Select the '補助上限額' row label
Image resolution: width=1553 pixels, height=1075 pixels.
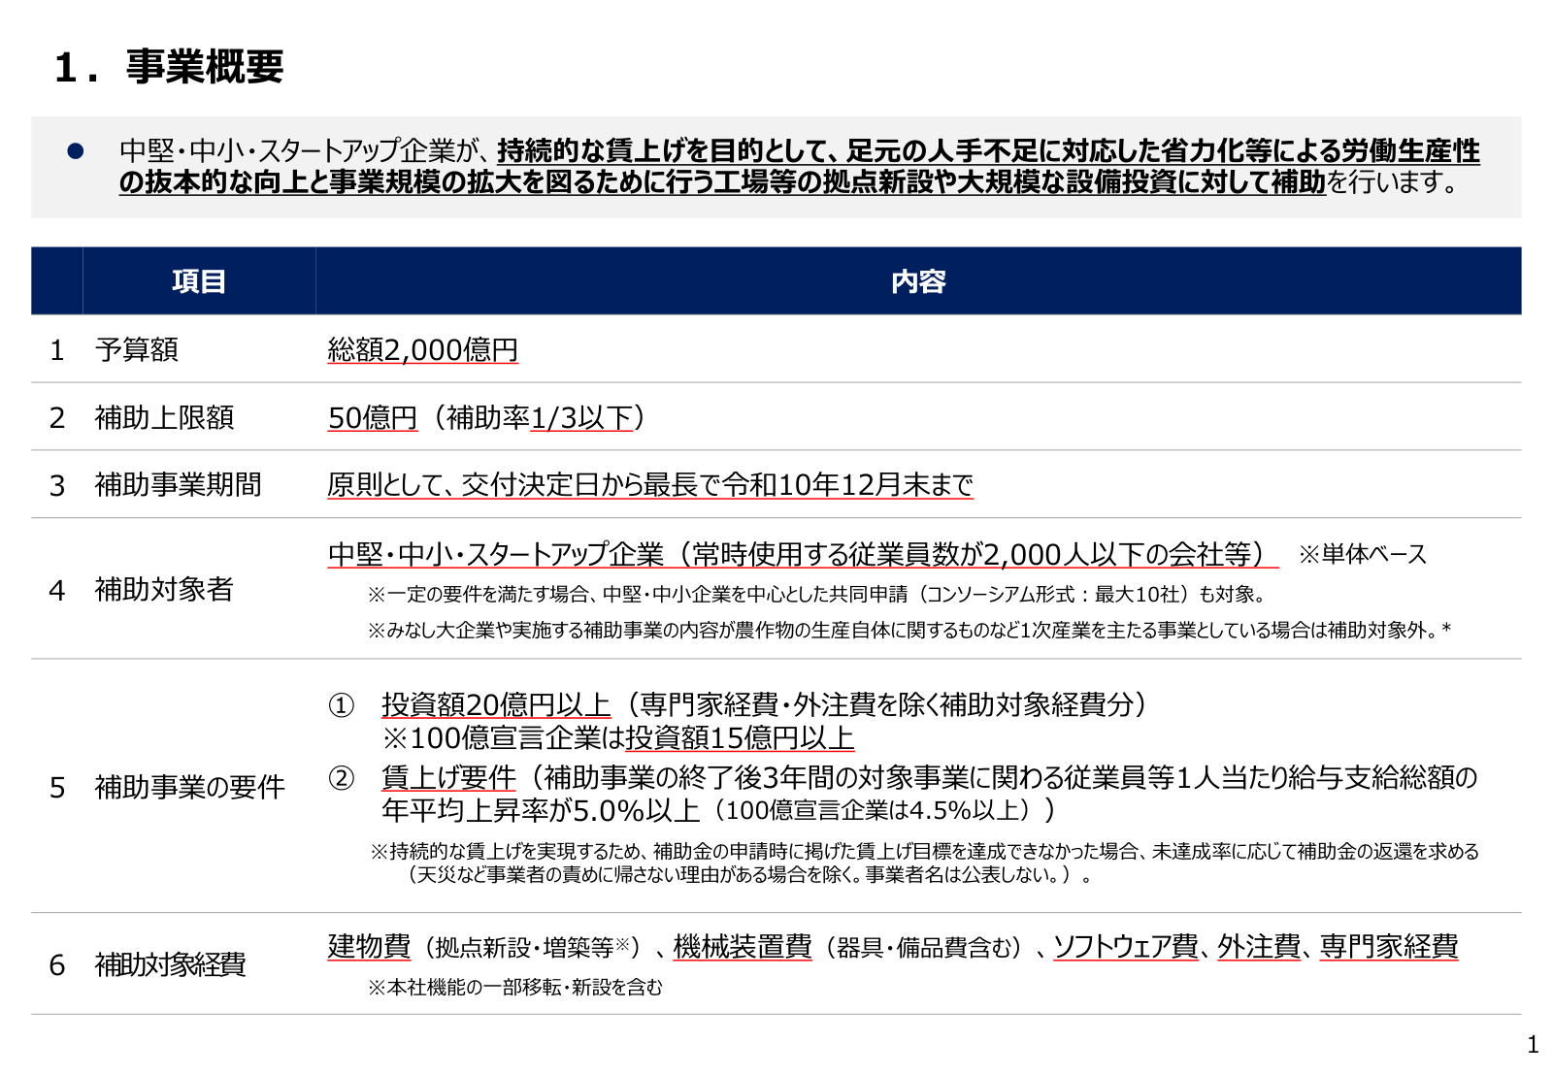(x=165, y=417)
